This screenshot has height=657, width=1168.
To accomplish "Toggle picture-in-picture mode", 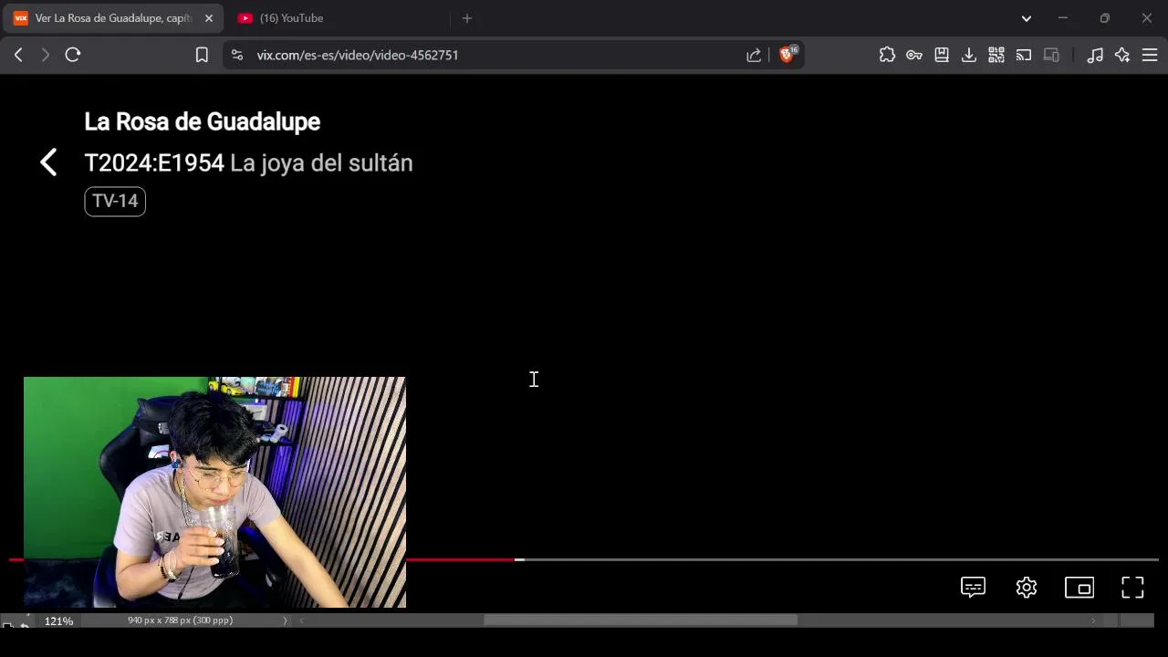I will click(1079, 588).
